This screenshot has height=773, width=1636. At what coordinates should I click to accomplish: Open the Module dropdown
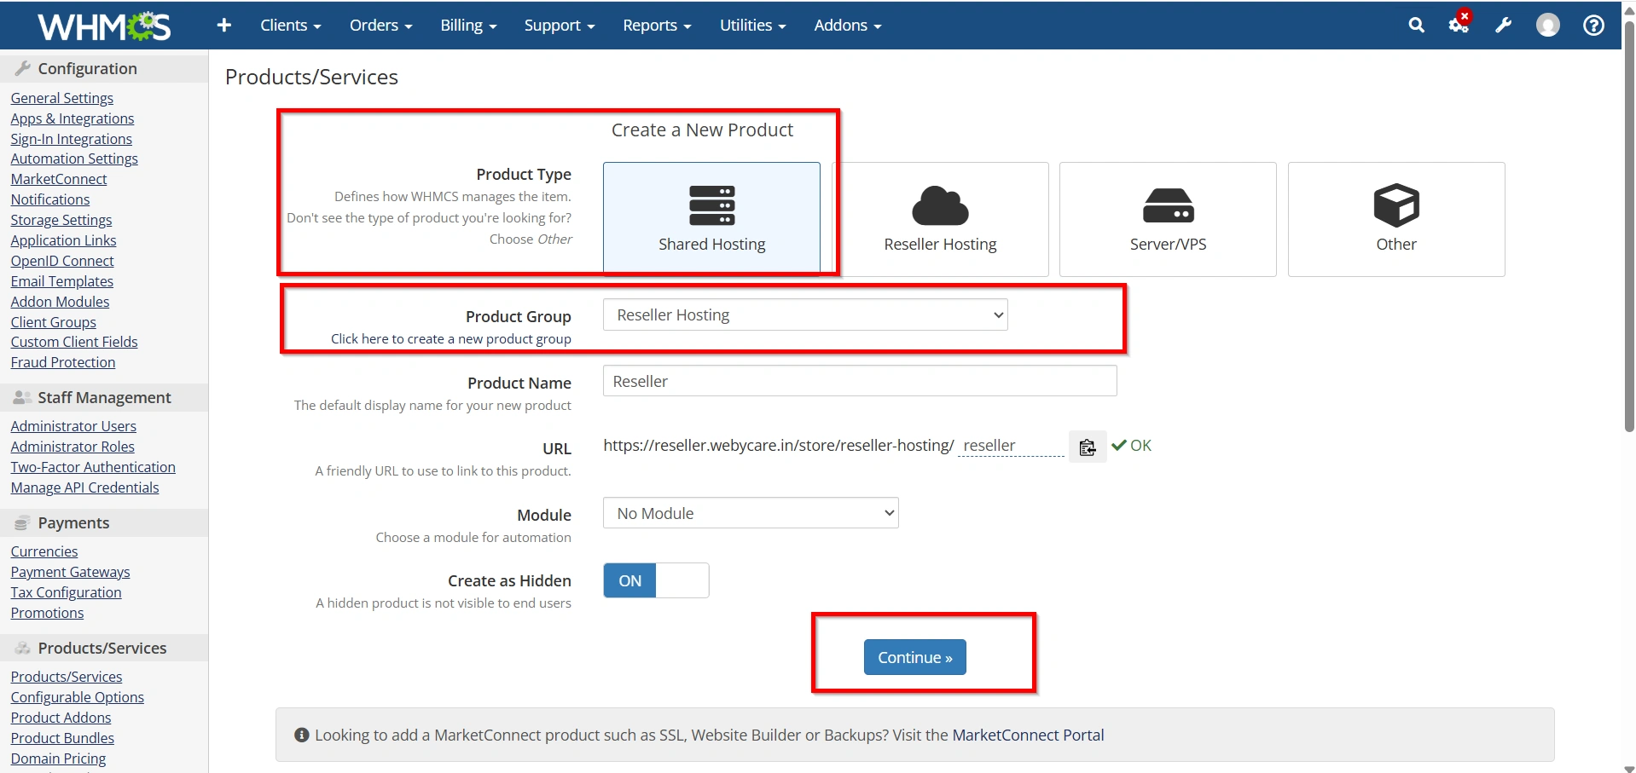[x=751, y=513]
